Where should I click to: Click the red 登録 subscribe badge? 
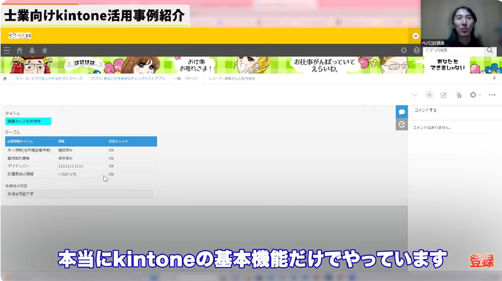481,261
